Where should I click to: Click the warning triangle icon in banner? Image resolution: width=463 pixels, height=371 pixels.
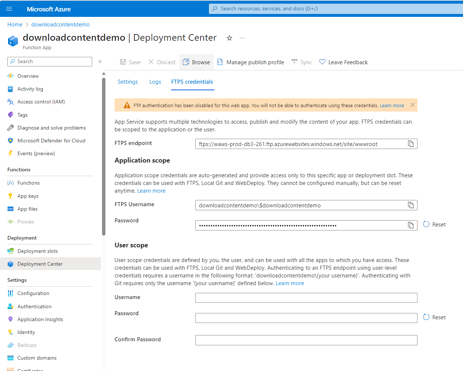point(127,105)
